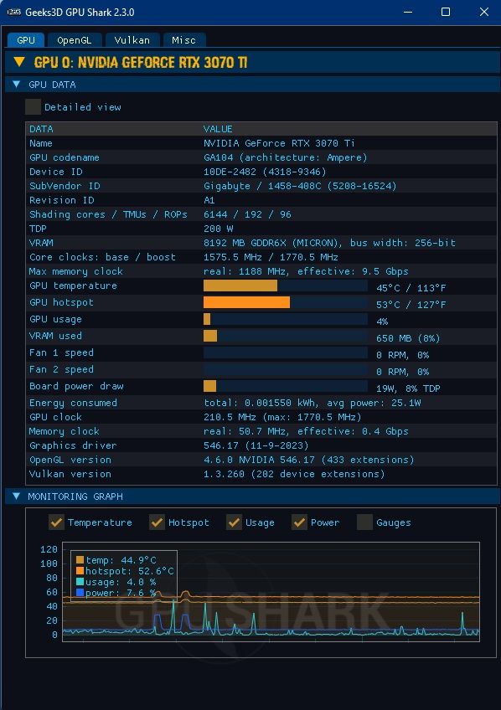This screenshot has height=710, width=501.
Task: Uncheck the Hotspot graph checkbox
Action: [157, 522]
